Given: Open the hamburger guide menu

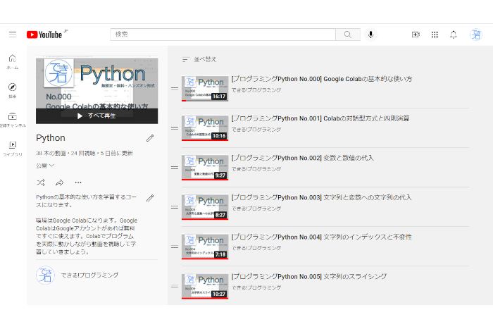Looking at the screenshot, I should 13,35.
